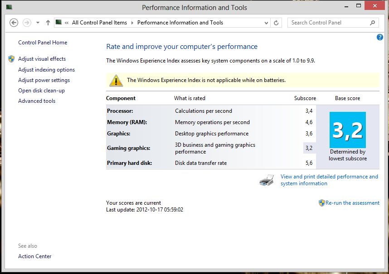The height and width of the screenshot is (274, 389).
Task: Select the Graphics row label
Action: click(x=119, y=134)
